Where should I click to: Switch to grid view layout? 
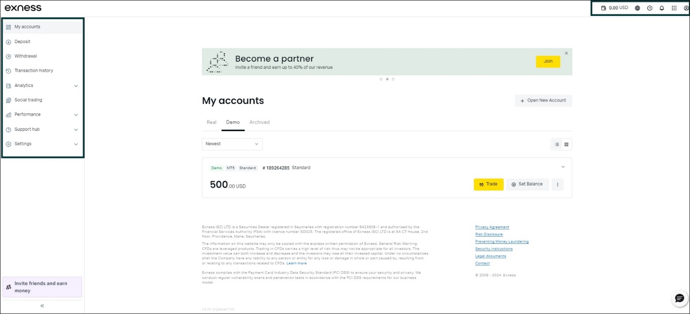pos(566,145)
